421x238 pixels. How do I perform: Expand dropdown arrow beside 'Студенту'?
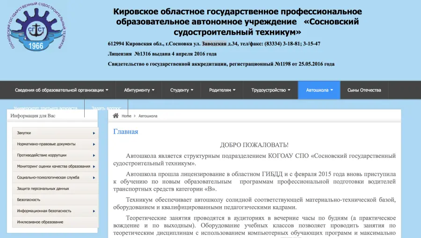(x=192, y=90)
